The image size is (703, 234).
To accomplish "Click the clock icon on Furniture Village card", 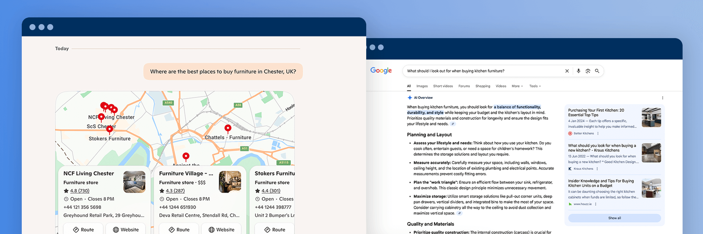I will (162, 199).
